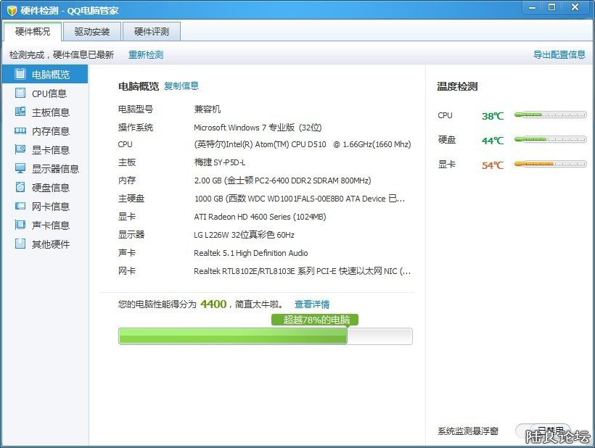Viewport: 595px width, 448px height.
Task: Switch to the 驱动安装 tab
Action: [x=91, y=32]
